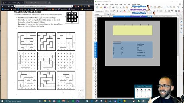Open Task View on taskbar
184x103 pixels.
[x=40, y=101]
